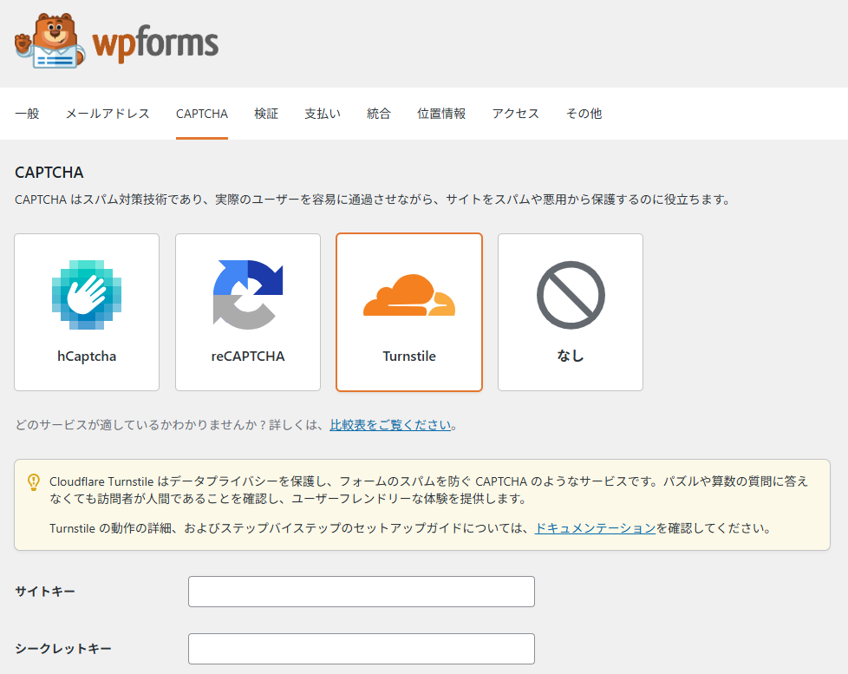Viewport: 848px width, 674px height.
Task: Click the lightbulb tip icon
Action: coord(34,482)
